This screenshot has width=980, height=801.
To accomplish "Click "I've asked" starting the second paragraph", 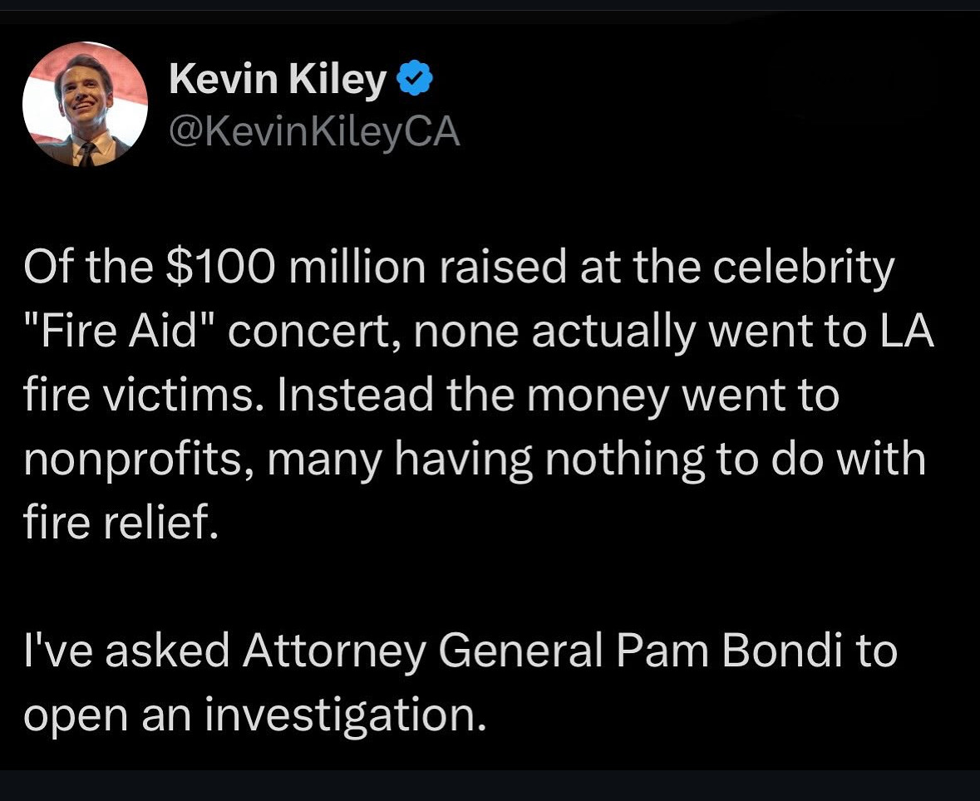I will point(126,650).
